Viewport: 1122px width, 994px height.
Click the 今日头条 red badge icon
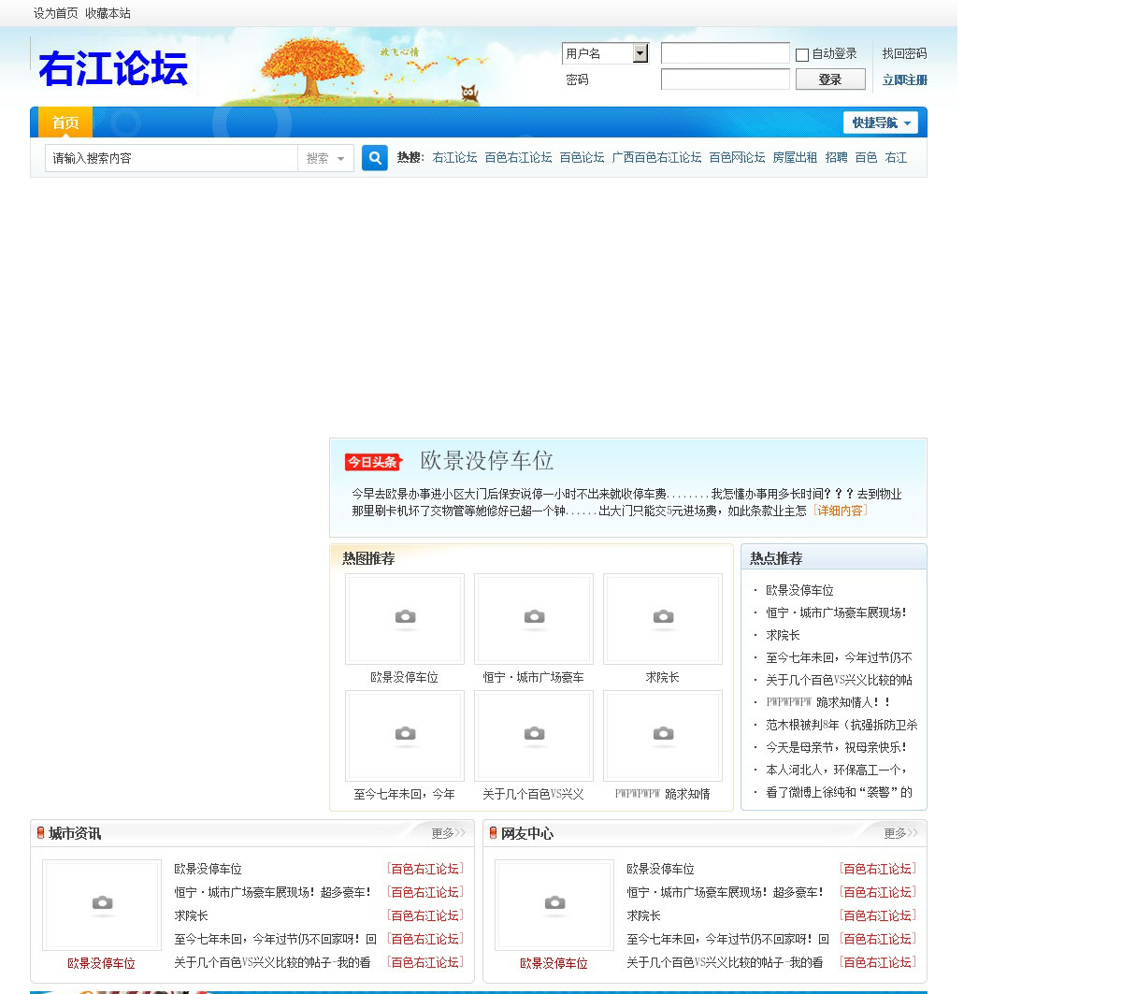click(x=373, y=462)
